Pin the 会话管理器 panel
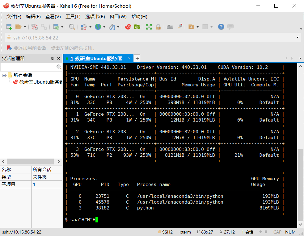The image size is (304, 236). point(52,58)
